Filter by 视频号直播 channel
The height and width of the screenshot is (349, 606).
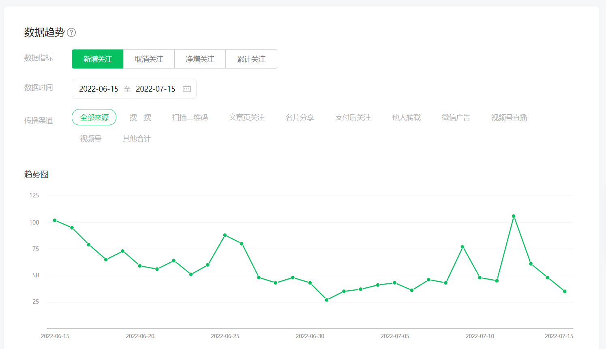tap(509, 118)
